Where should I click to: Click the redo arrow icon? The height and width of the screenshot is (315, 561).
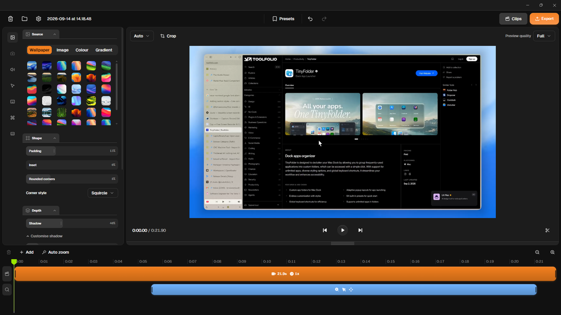[x=324, y=19]
